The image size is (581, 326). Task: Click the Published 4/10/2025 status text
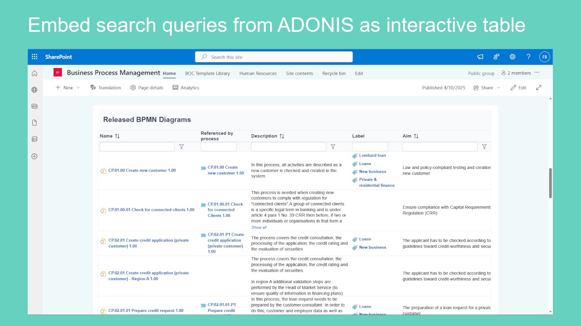(444, 88)
